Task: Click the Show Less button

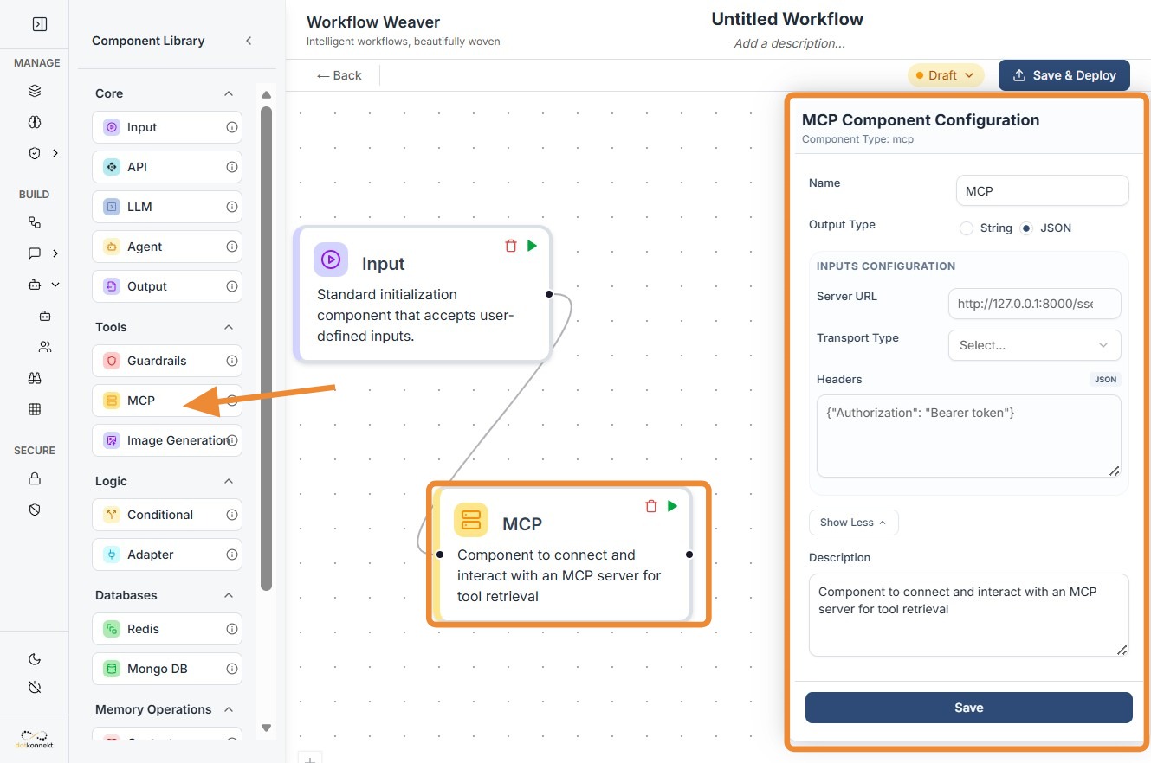Action: (x=853, y=523)
